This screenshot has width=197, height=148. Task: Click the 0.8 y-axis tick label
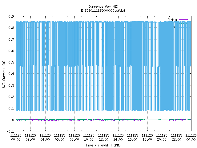pos(11,28)
